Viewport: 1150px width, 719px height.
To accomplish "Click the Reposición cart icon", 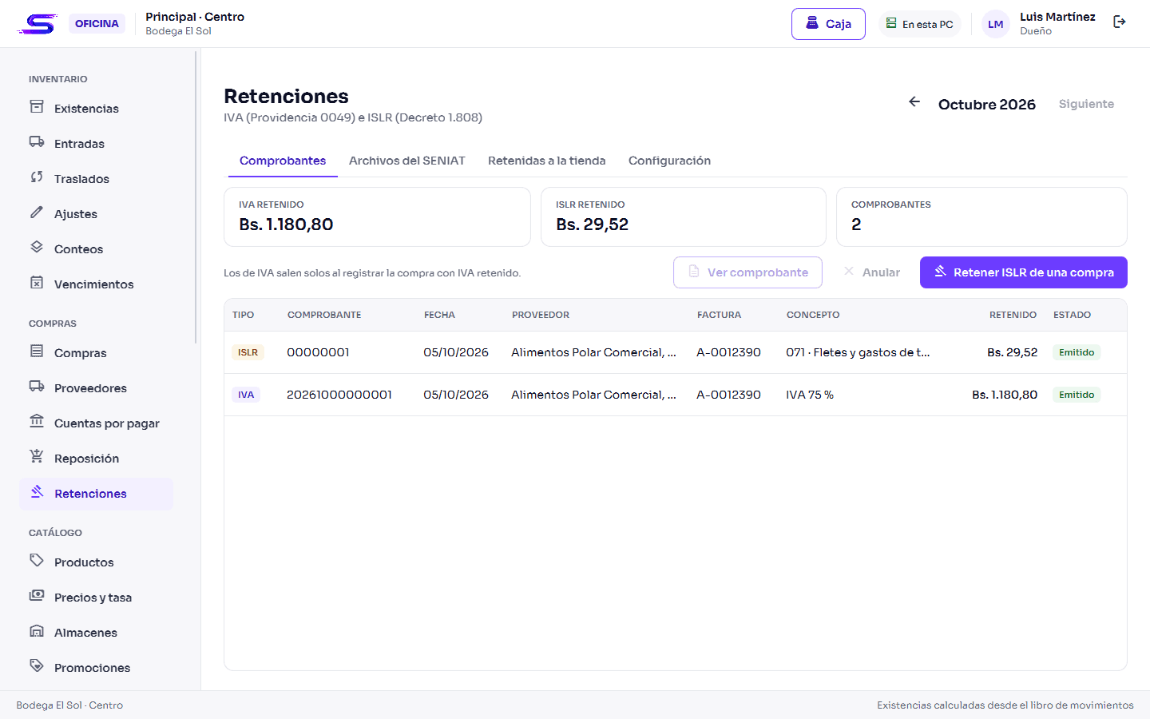I will point(37,457).
